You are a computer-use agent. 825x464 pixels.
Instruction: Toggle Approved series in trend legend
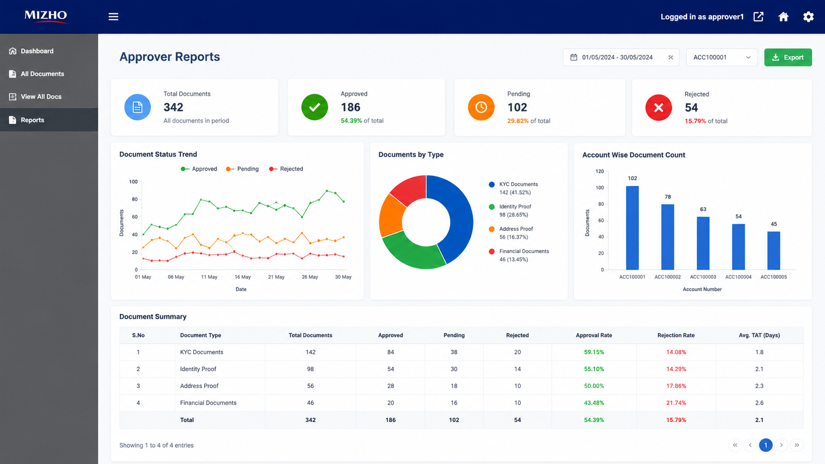[199, 169]
